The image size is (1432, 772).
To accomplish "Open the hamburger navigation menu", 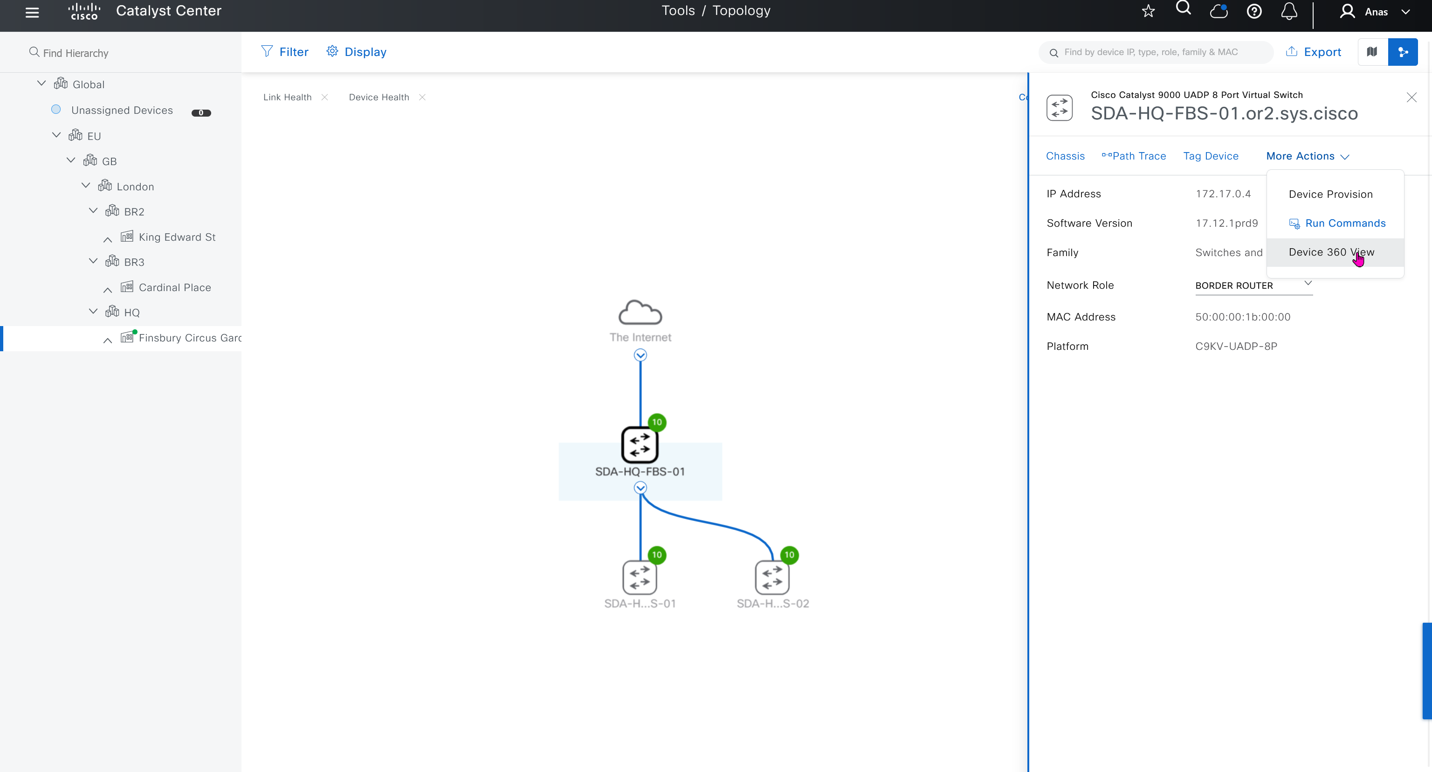I will [x=32, y=12].
